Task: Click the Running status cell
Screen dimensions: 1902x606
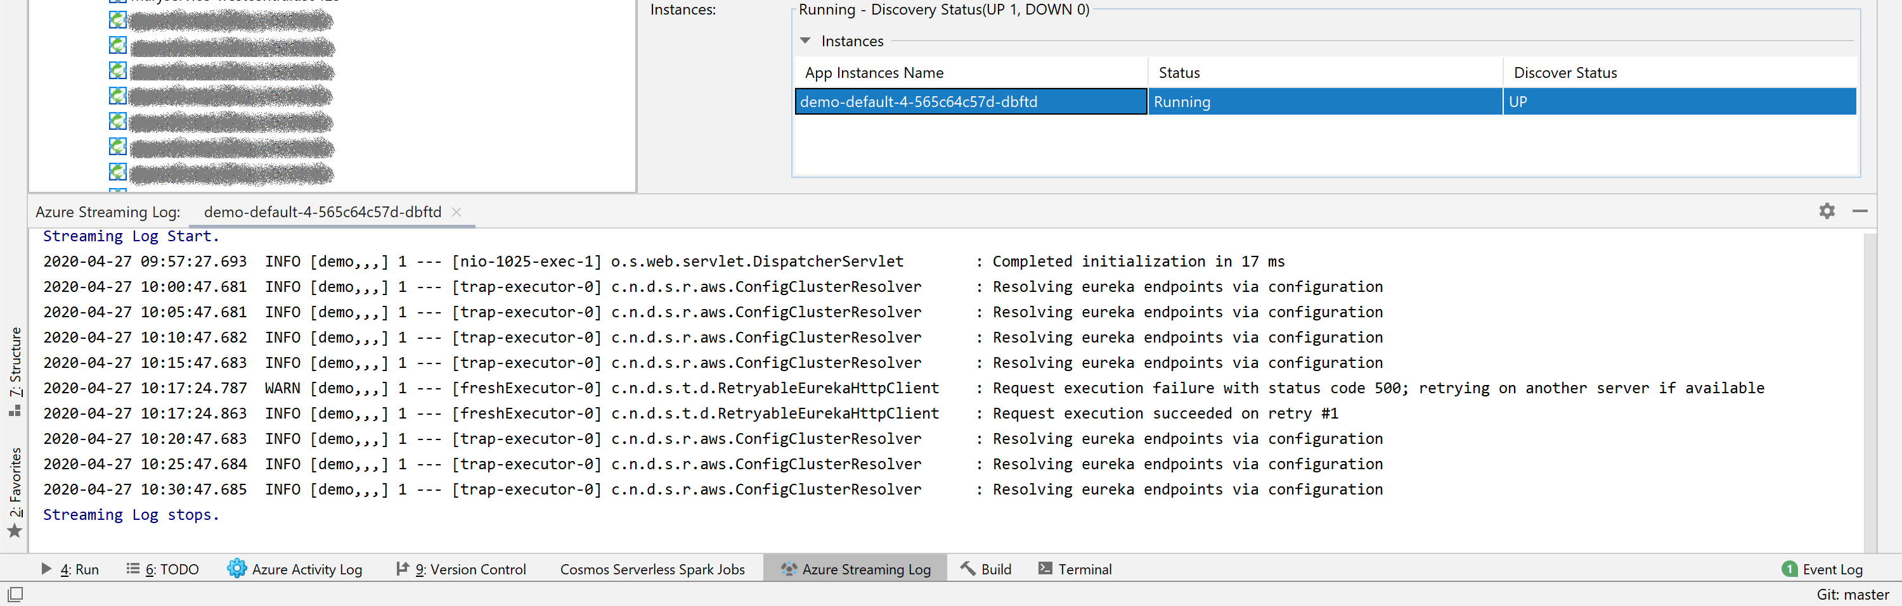Action: [x=1325, y=102]
